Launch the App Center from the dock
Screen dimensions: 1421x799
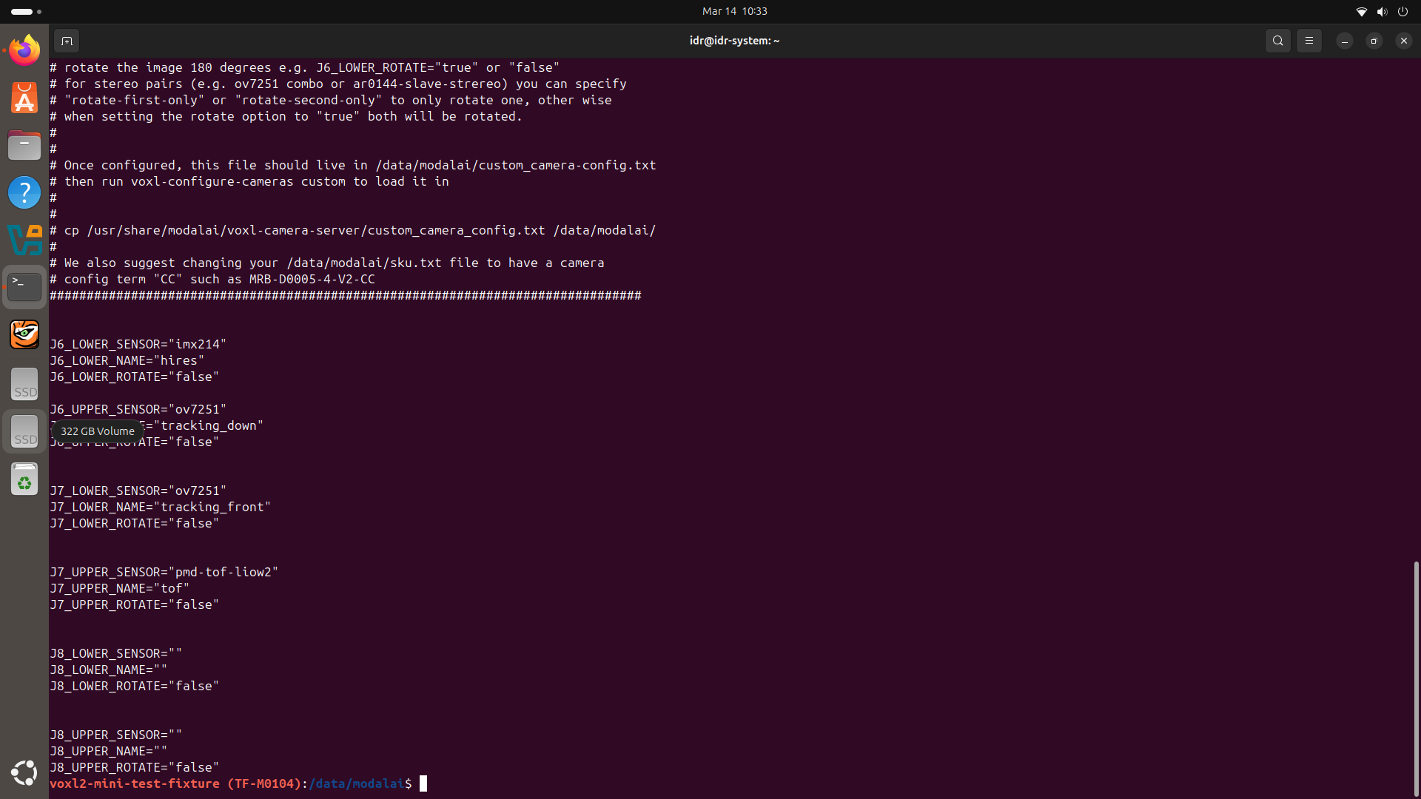pyautogui.click(x=24, y=97)
